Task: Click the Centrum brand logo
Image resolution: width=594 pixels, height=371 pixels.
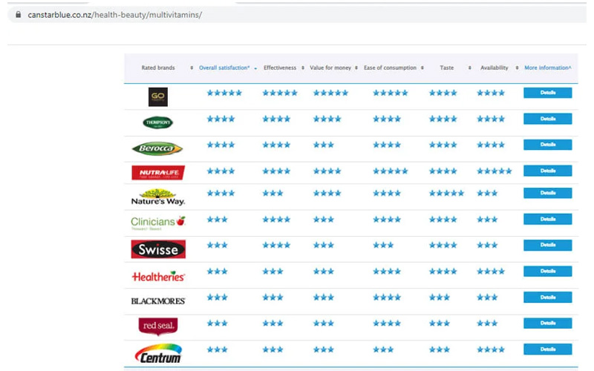Action: (x=158, y=353)
